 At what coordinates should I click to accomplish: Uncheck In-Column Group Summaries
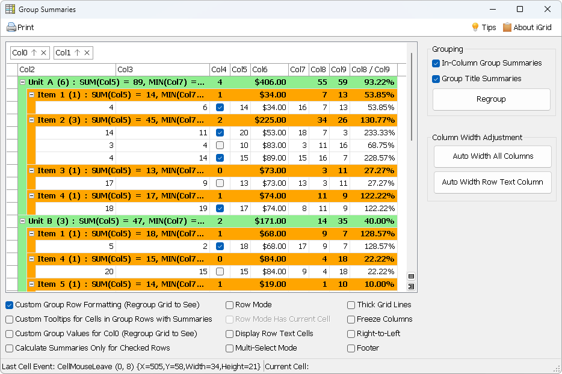click(436, 63)
